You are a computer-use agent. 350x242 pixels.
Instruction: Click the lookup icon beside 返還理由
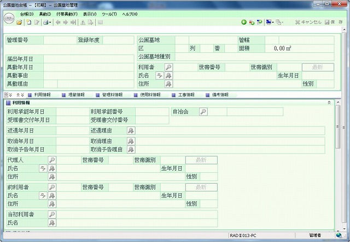coord(131,131)
